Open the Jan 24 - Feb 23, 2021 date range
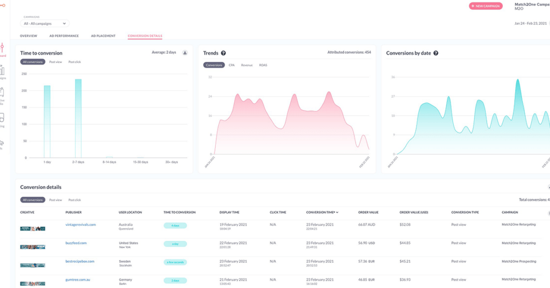Screen dimensions: 550x288 coord(531,23)
